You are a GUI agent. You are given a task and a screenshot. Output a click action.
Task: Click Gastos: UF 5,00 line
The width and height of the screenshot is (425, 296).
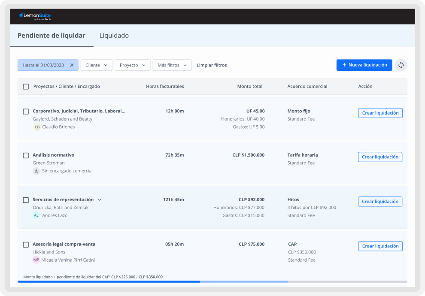(249, 127)
